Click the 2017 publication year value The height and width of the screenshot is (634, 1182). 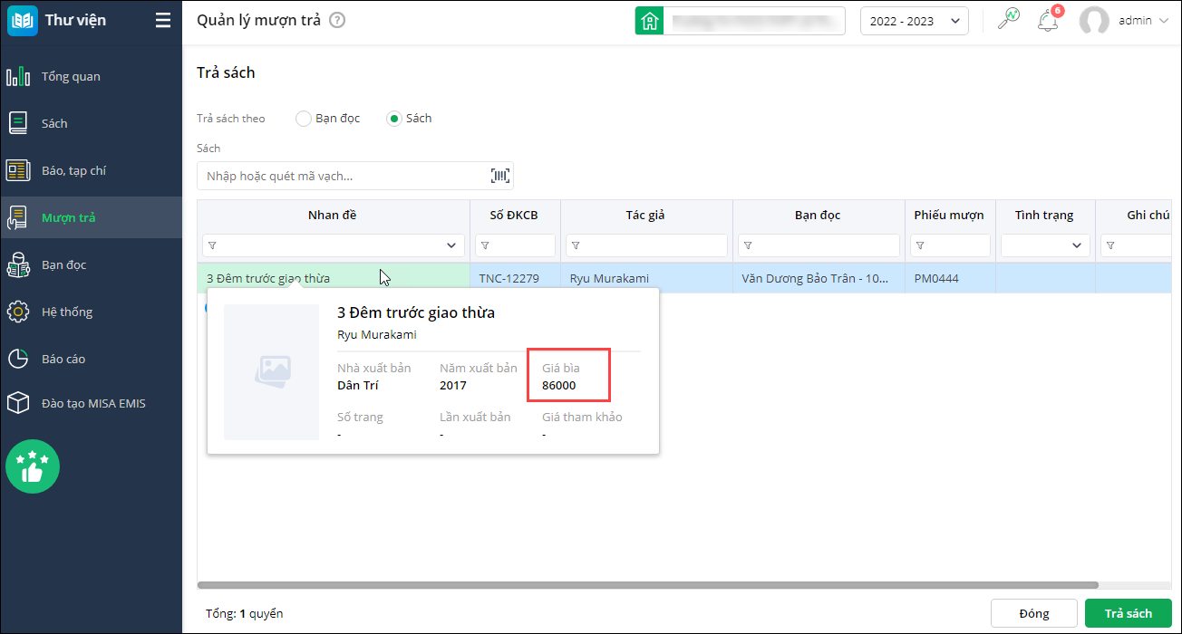pyautogui.click(x=453, y=385)
